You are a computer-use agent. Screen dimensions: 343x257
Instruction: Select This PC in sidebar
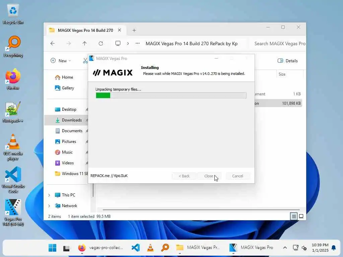pyautogui.click(x=68, y=195)
